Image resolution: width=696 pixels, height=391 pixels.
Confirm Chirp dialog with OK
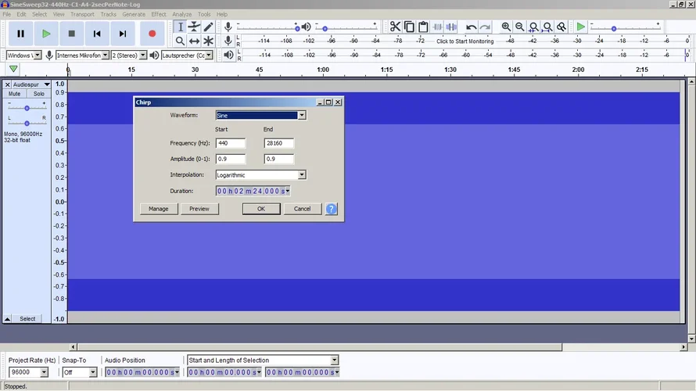click(x=261, y=209)
